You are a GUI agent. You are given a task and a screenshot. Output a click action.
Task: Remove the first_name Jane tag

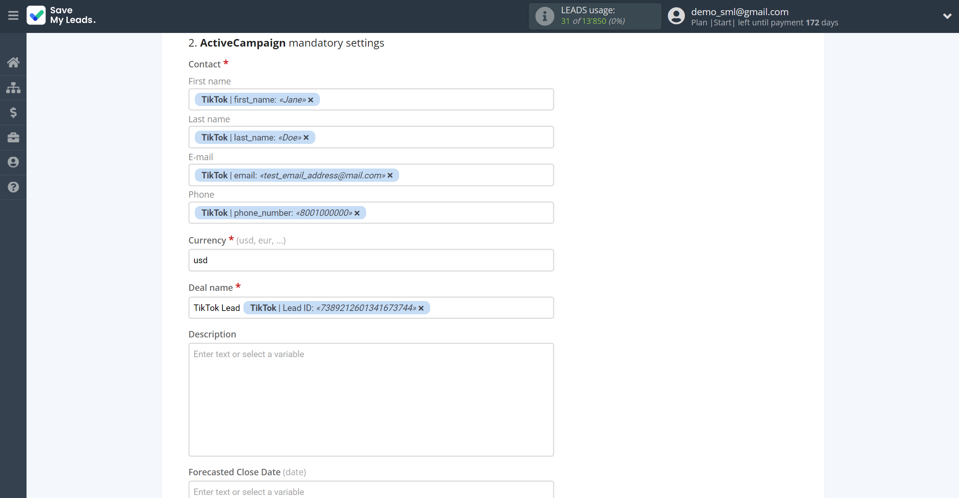click(311, 100)
